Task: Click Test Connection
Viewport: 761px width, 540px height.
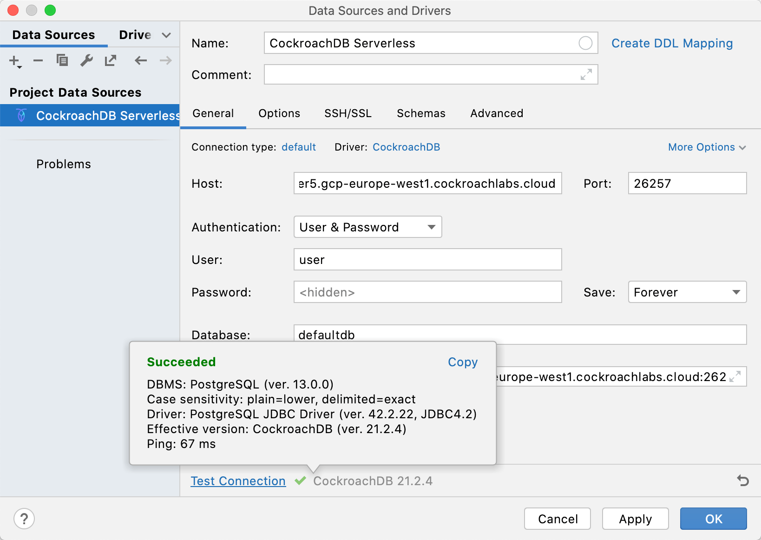Action: click(238, 481)
